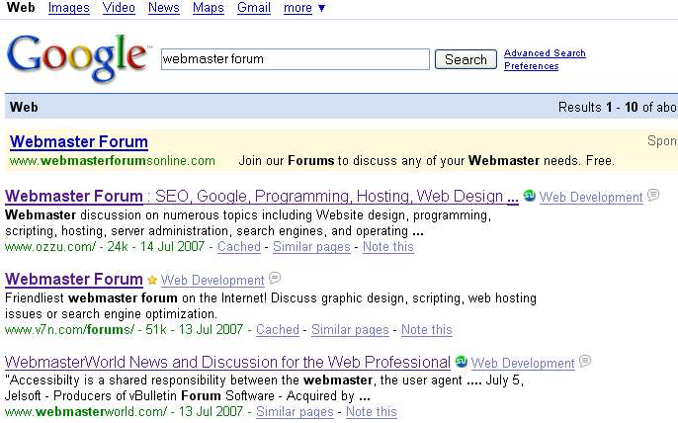Click Note this under WebmasterWorld result
The image size is (678, 423).
click(x=372, y=412)
